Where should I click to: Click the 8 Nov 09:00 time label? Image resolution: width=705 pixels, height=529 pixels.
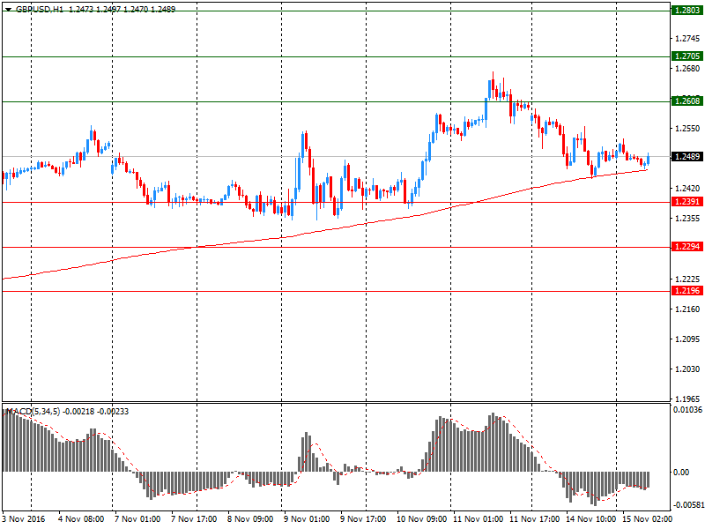[250, 519]
